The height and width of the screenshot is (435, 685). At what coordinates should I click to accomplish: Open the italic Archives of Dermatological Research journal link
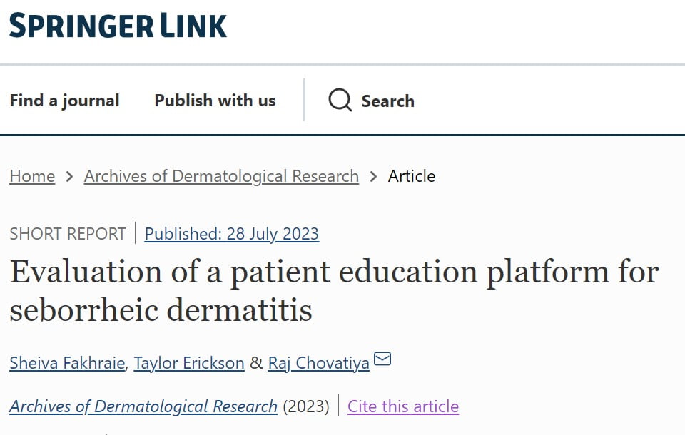click(143, 406)
